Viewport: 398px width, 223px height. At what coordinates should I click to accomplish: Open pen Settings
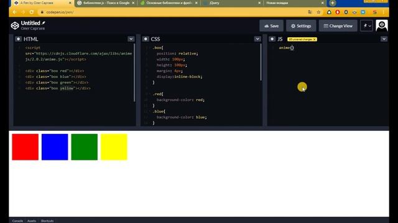pos(301,26)
